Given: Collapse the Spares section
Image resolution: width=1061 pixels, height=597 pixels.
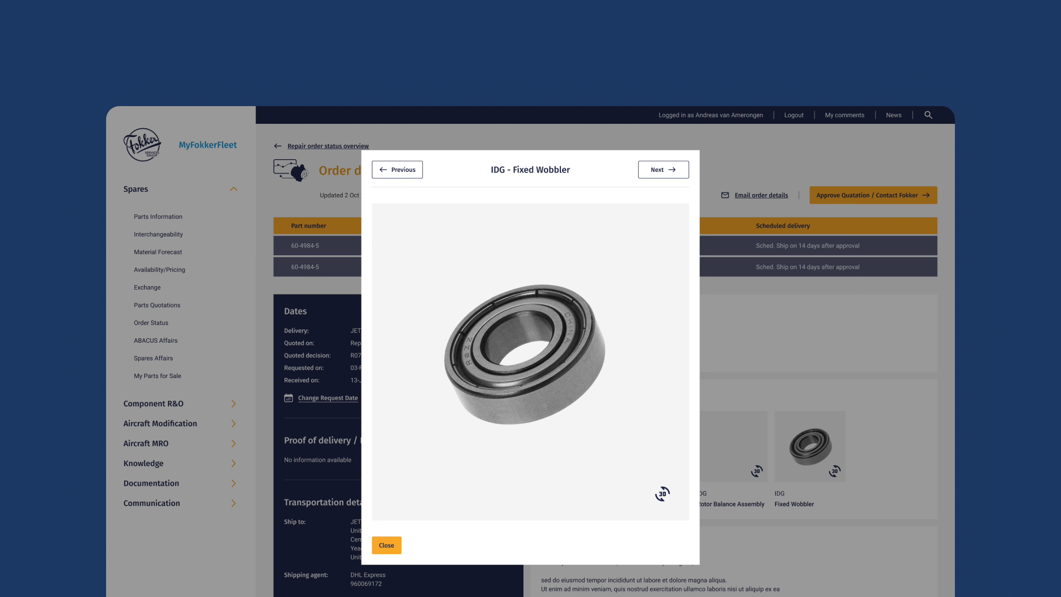Looking at the screenshot, I should tap(234, 189).
